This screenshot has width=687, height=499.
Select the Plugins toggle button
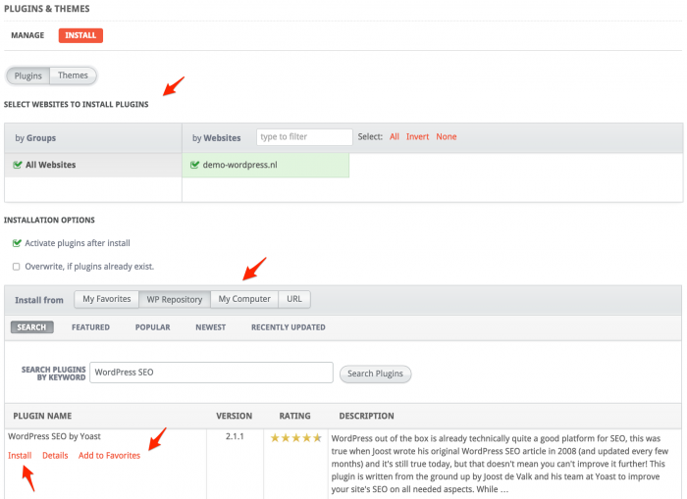28,75
